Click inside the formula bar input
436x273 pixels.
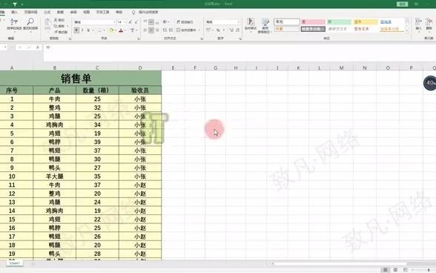coord(239,53)
